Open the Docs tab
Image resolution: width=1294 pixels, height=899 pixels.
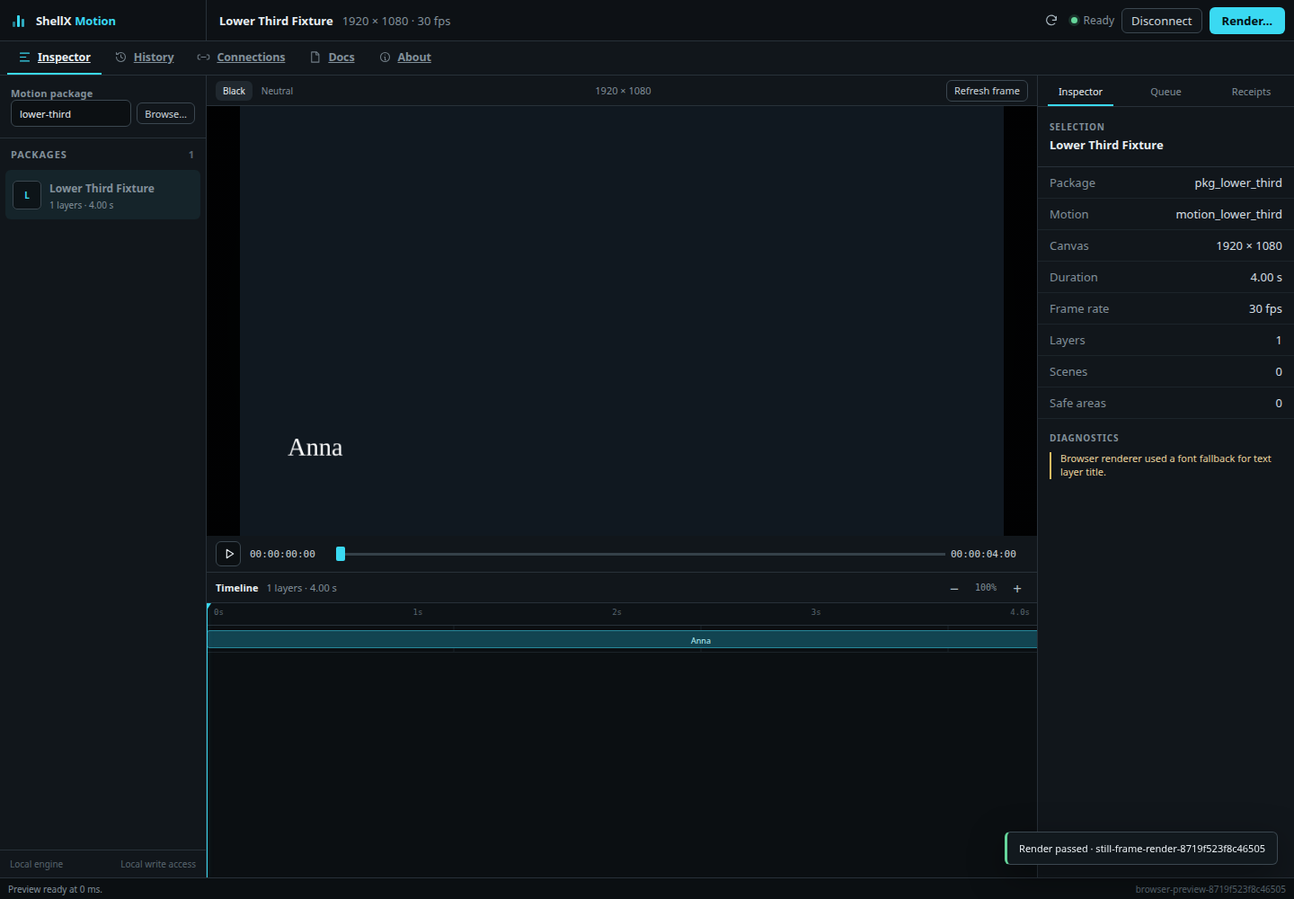332,57
